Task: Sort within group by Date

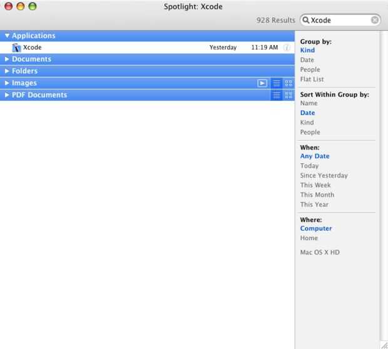Action: click(307, 113)
